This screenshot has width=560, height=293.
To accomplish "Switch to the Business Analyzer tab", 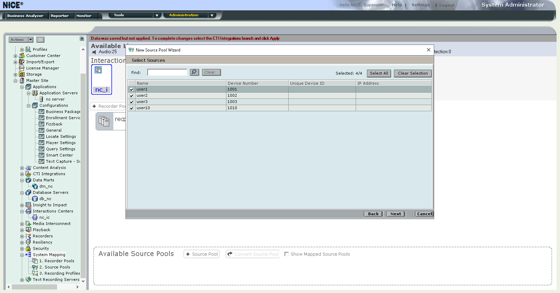I will click(x=25, y=16).
